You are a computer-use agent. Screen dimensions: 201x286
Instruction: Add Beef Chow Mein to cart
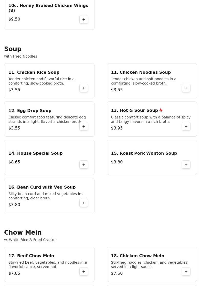point(84,272)
